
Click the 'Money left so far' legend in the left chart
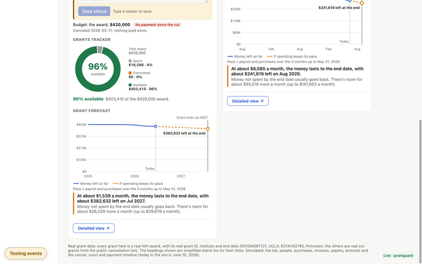pos(91,183)
